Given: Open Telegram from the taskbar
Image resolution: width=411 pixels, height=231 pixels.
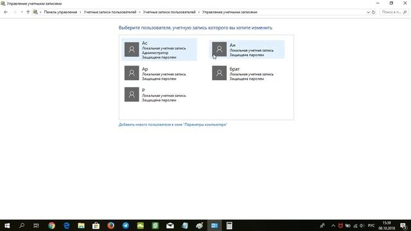Looking at the screenshot, I should (x=126, y=225).
